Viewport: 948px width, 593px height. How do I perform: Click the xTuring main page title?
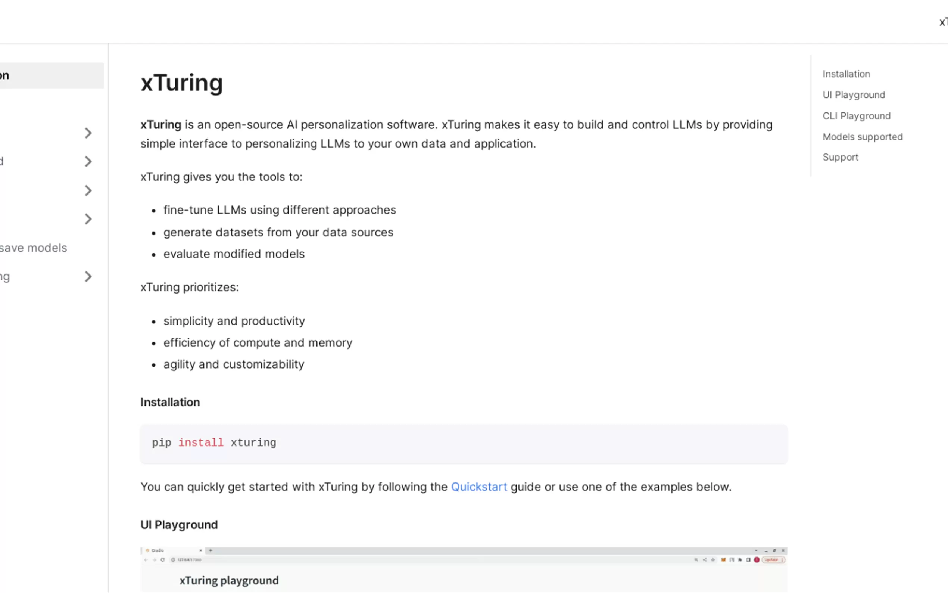click(x=181, y=83)
